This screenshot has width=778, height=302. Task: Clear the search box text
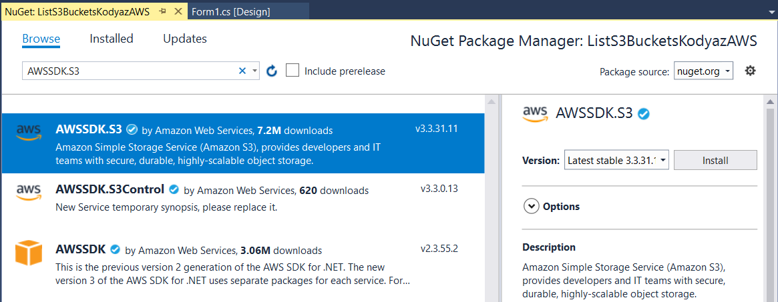pyautogui.click(x=242, y=71)
